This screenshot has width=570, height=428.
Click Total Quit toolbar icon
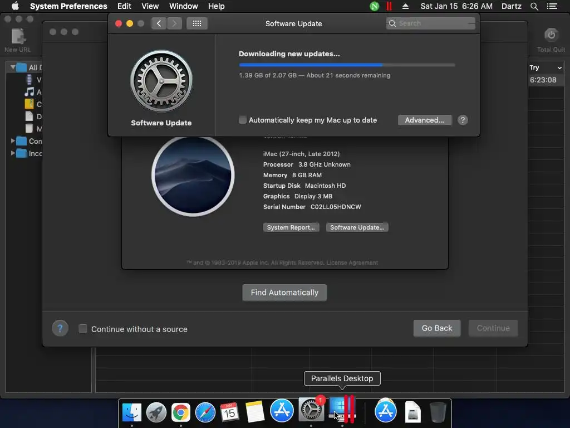coord(551,40)
